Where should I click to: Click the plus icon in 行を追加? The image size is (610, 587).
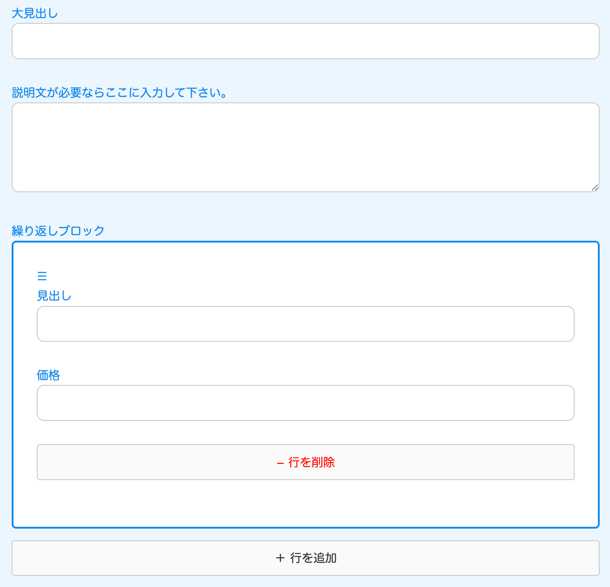pos(281,558)
